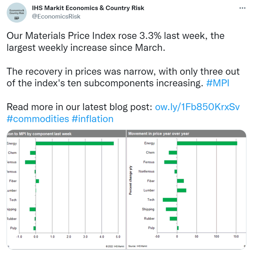Open the IHS Markit Economics & Country Risk profile name
The height and width of the screenshot is (257, 253).
tap(88, 8)
